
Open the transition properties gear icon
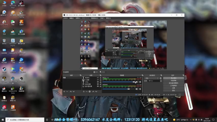click(161, 78)
